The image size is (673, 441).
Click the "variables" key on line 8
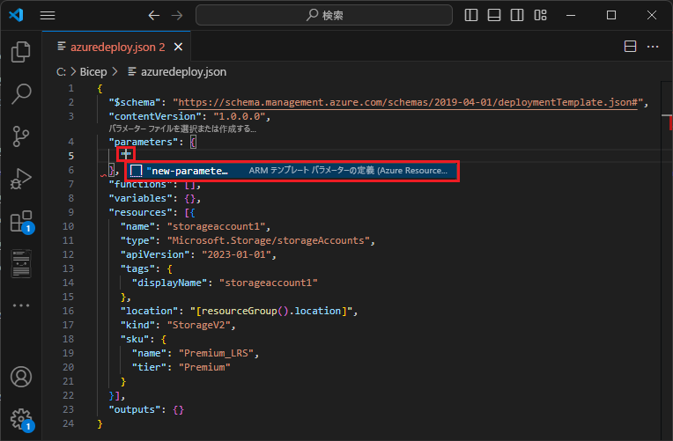[x=140, y=198]
